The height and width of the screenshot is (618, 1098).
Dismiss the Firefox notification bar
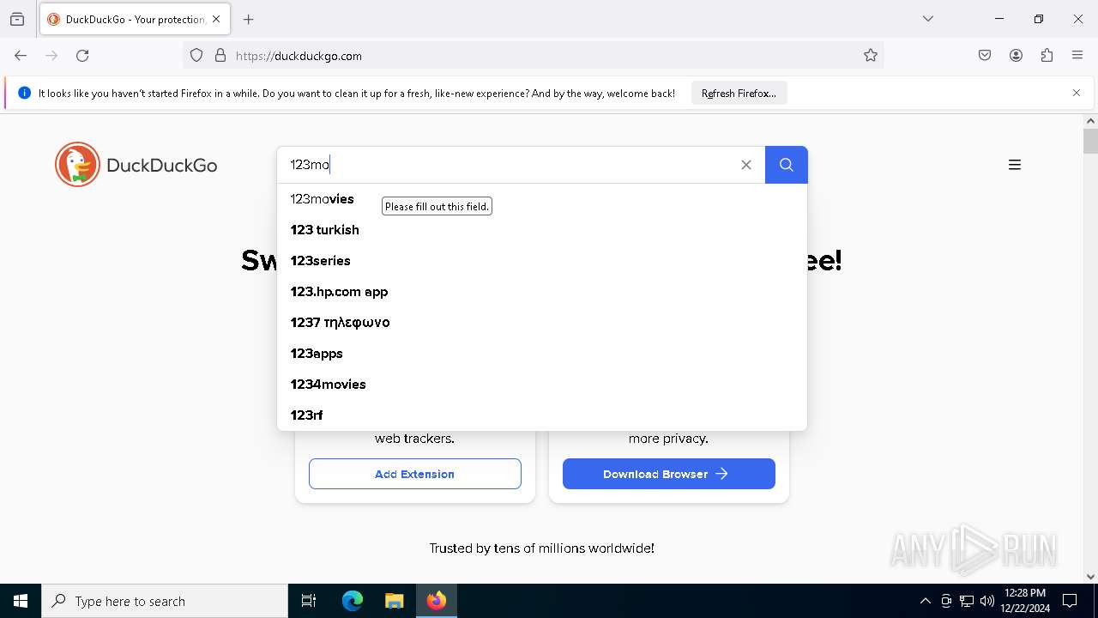1077,93
